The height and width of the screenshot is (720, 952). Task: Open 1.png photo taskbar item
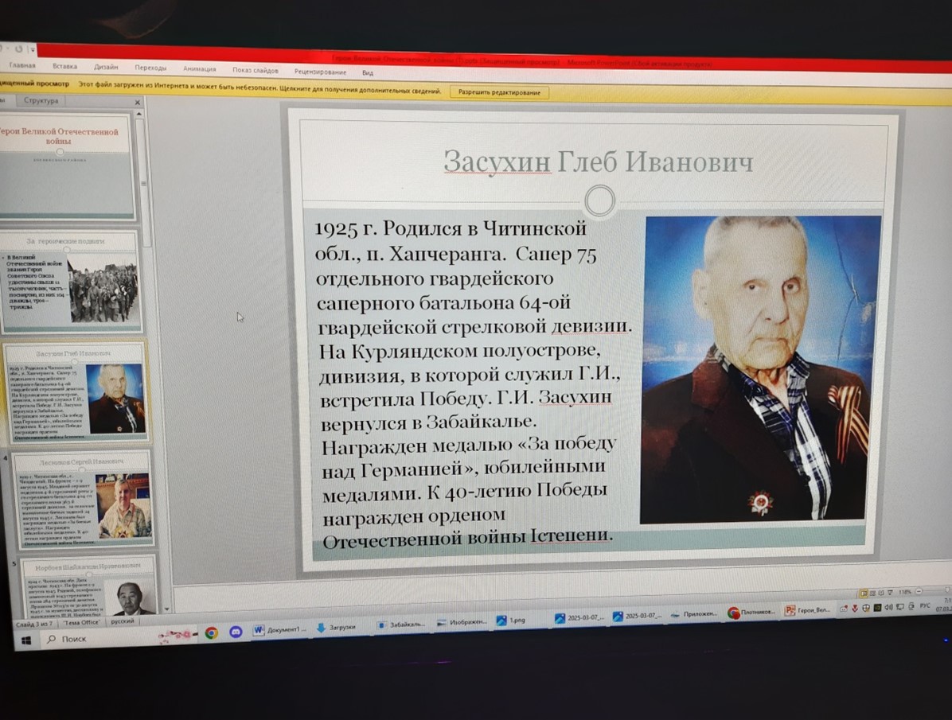(511, 621)
